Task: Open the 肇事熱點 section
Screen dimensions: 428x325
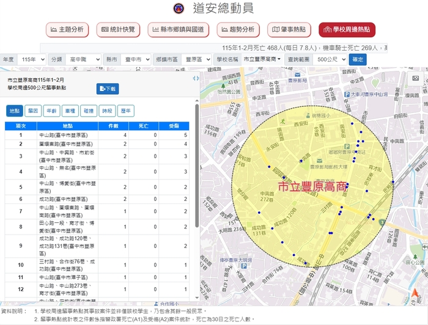Action: click(289, 29)
